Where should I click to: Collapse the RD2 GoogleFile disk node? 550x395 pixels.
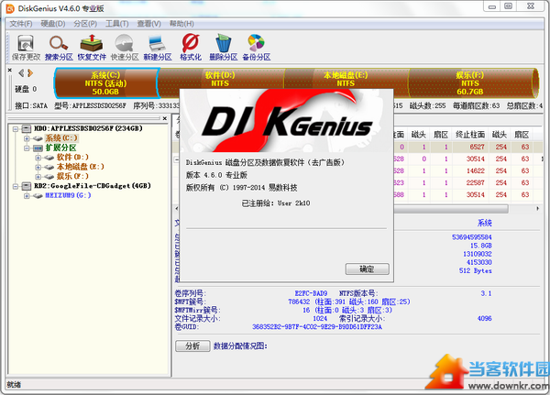point(16,186)
